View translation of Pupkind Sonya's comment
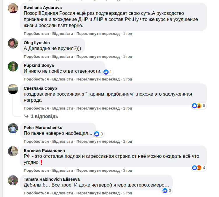The image size is (219, 197). [x=98, y=79]
